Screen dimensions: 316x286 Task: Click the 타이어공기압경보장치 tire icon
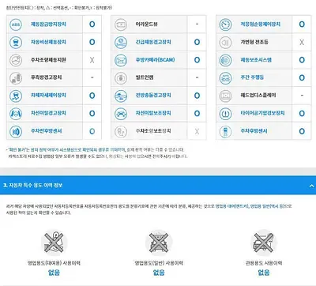pos(225,114)
